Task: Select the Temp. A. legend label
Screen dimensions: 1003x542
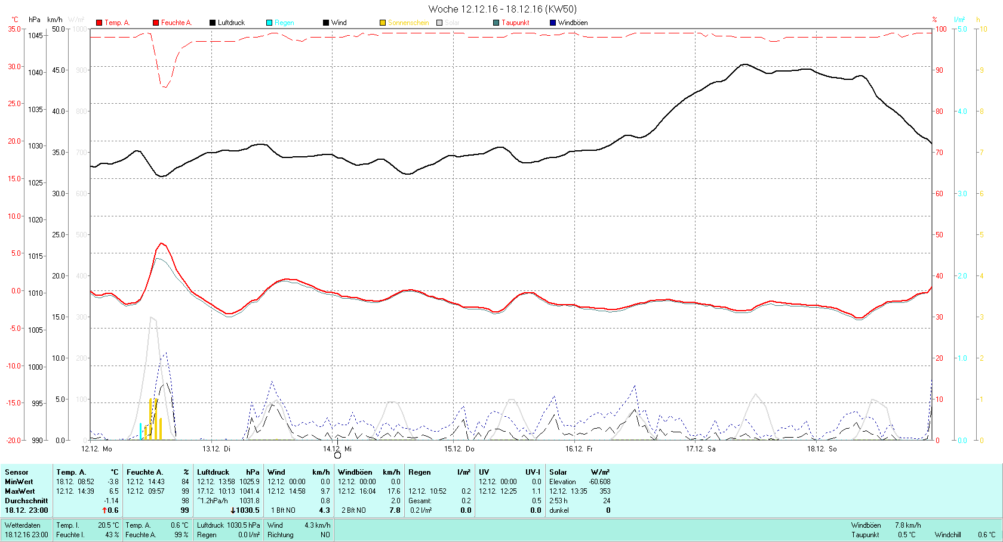Action: pos(117,23)
